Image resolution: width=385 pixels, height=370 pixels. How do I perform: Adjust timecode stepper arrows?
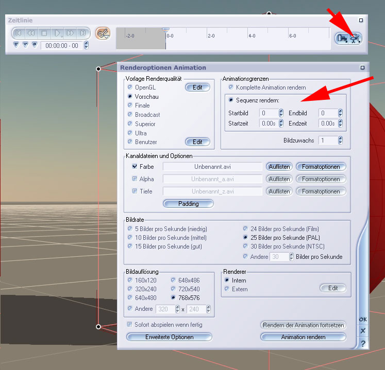click(86, 45)
